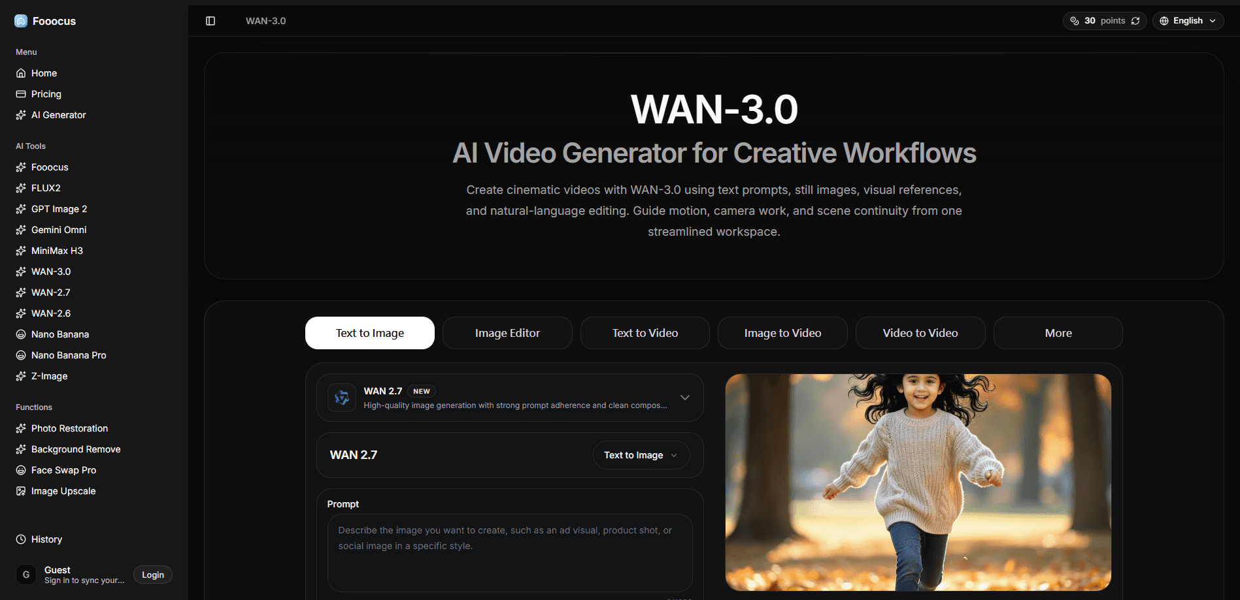Toggle the sidebar panel icon
Viewport: 1240px width, 600px height.
coord(210,21)
